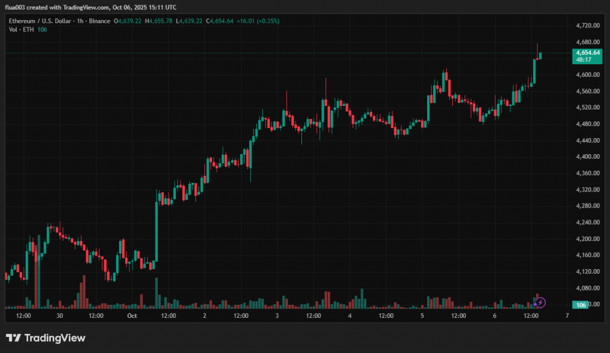This screenshot has height=353, width=610.
Task: Click the day 30 marker on time axis
Action: click(x=60, y=315)
